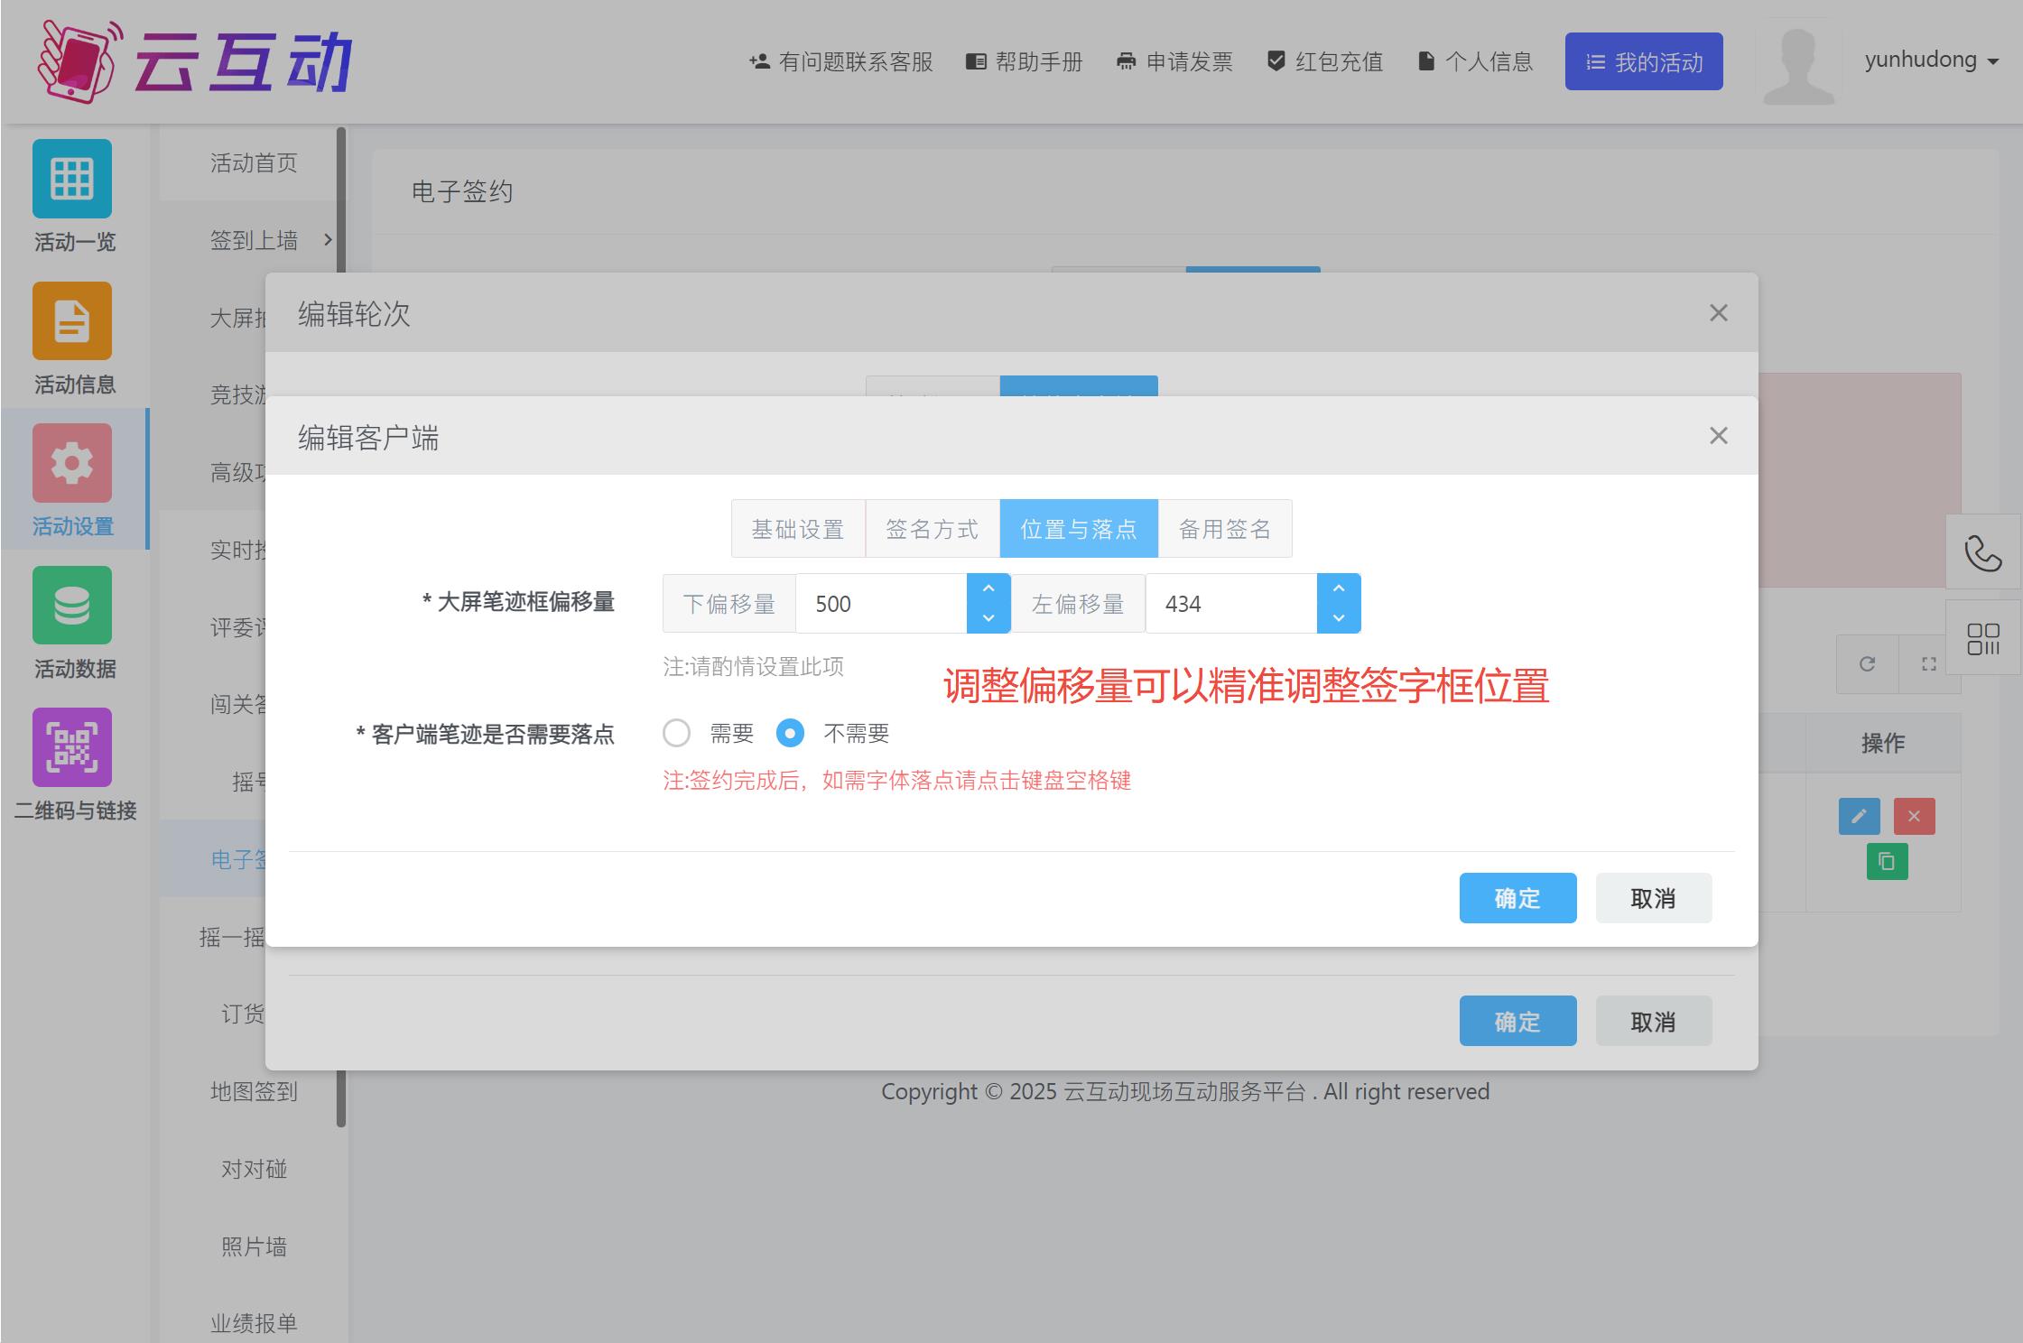Viewport: 2023px width, 1343px height.
Task: Click the red delete round icon
Action: [1914, 817]
